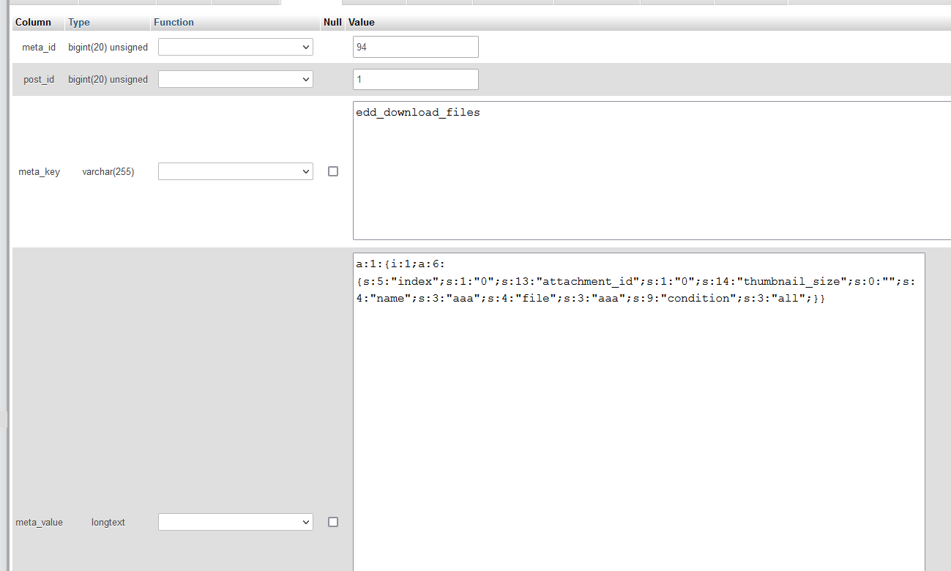Click the edd_download_files text area
The height and width of the screenshot is (571, 951).
tap(652, 171)
